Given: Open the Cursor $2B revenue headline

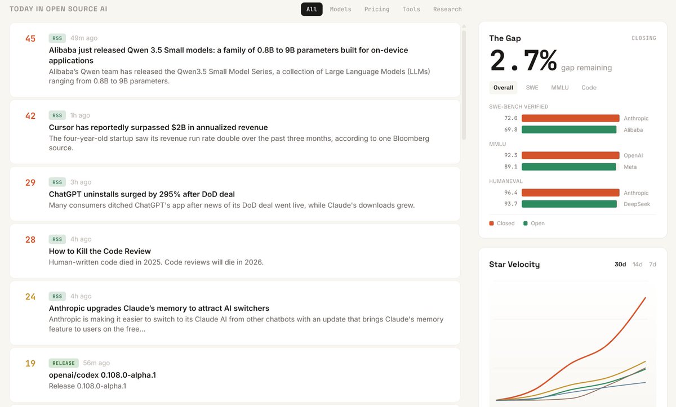Looking at the screenshot, I should coord(158,127).
